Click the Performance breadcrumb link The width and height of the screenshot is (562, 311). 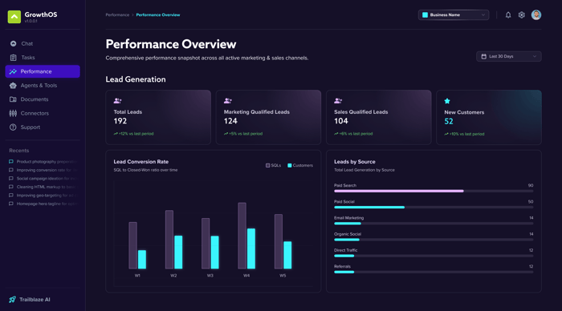[x=117, y=15]
